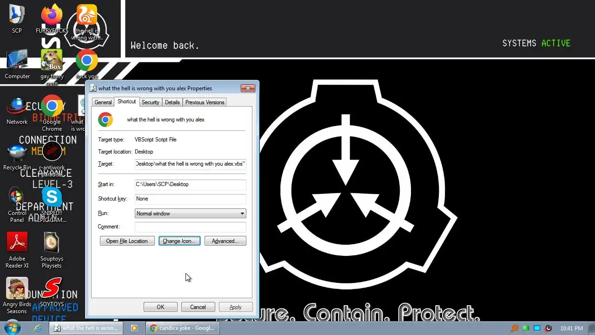This screenshot has height=335, width=595.
Task: Select the beaver Box desktop icon
Action: [x=52, y=60]
